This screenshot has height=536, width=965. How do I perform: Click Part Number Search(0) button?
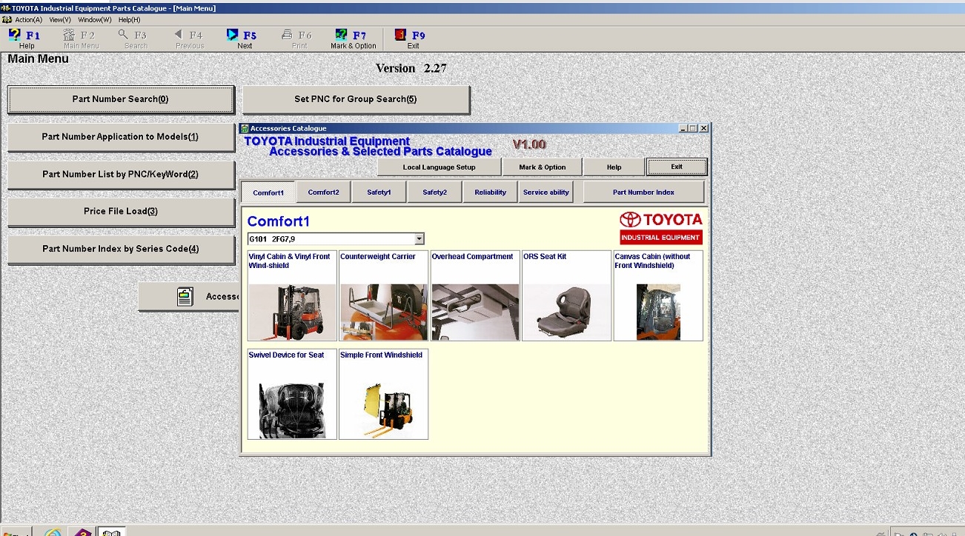[121, 99]
